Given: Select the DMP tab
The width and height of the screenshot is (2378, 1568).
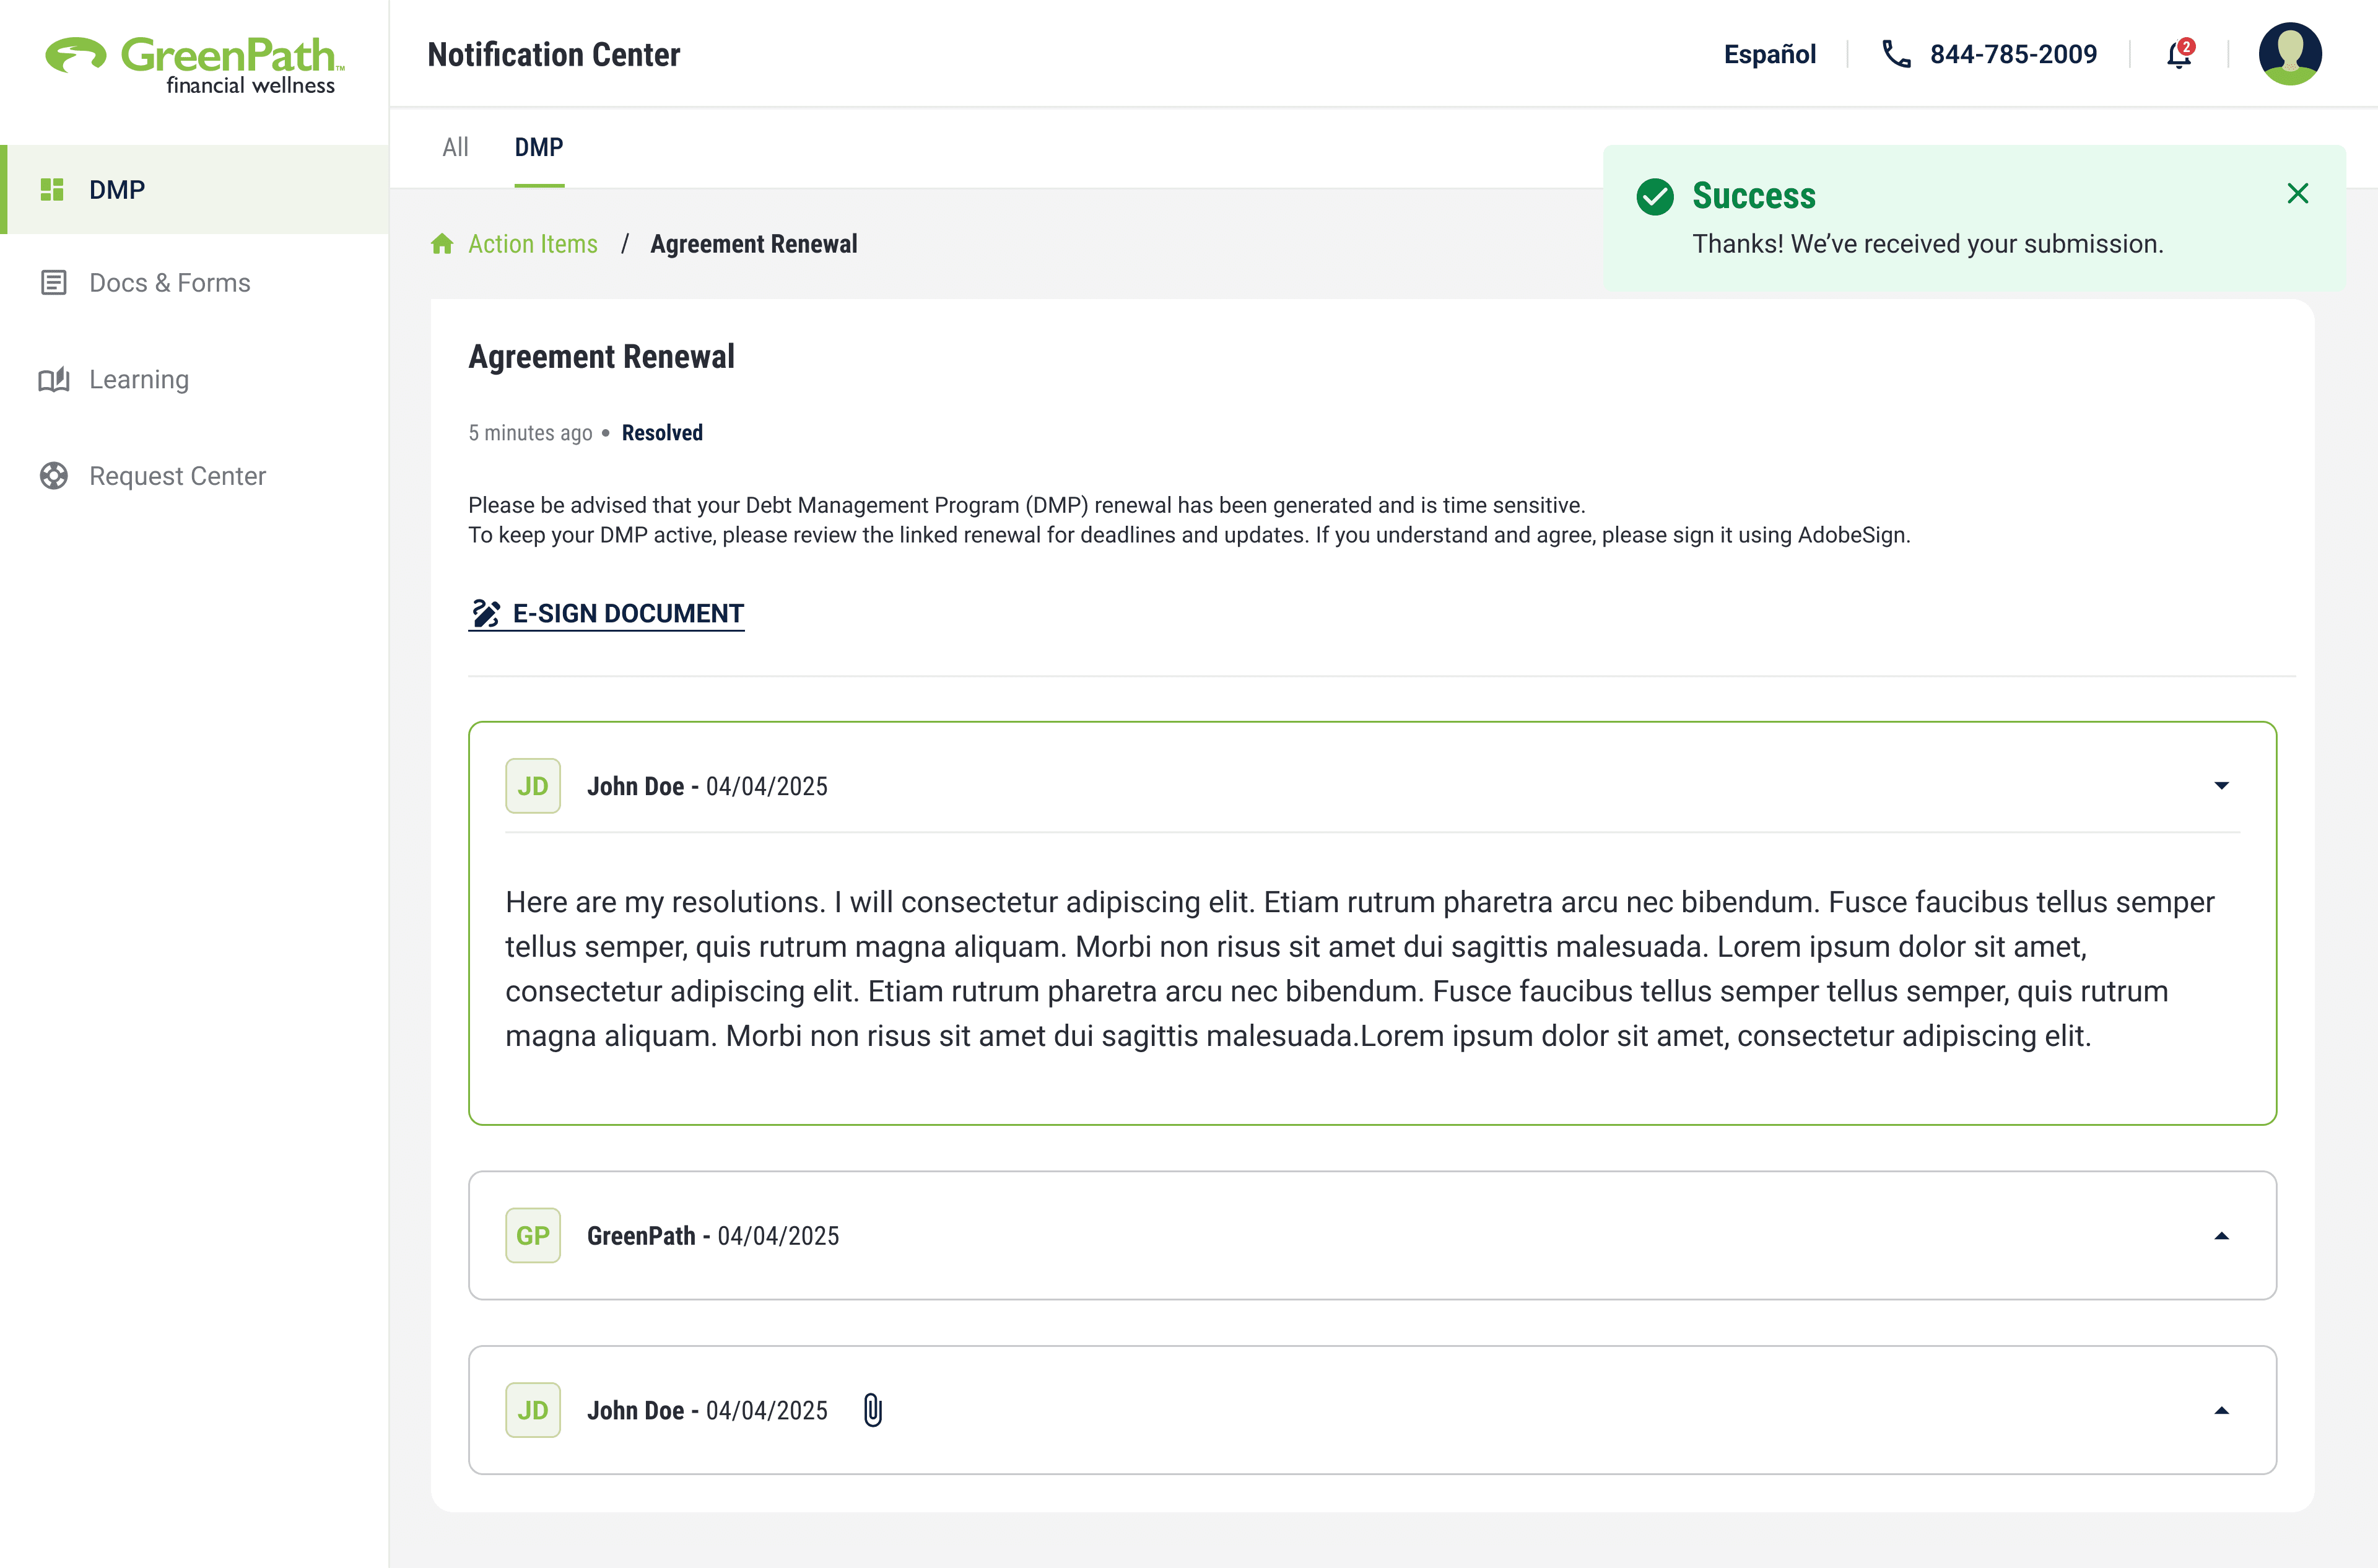Looking at the screenshot, I should coord(539,148).
